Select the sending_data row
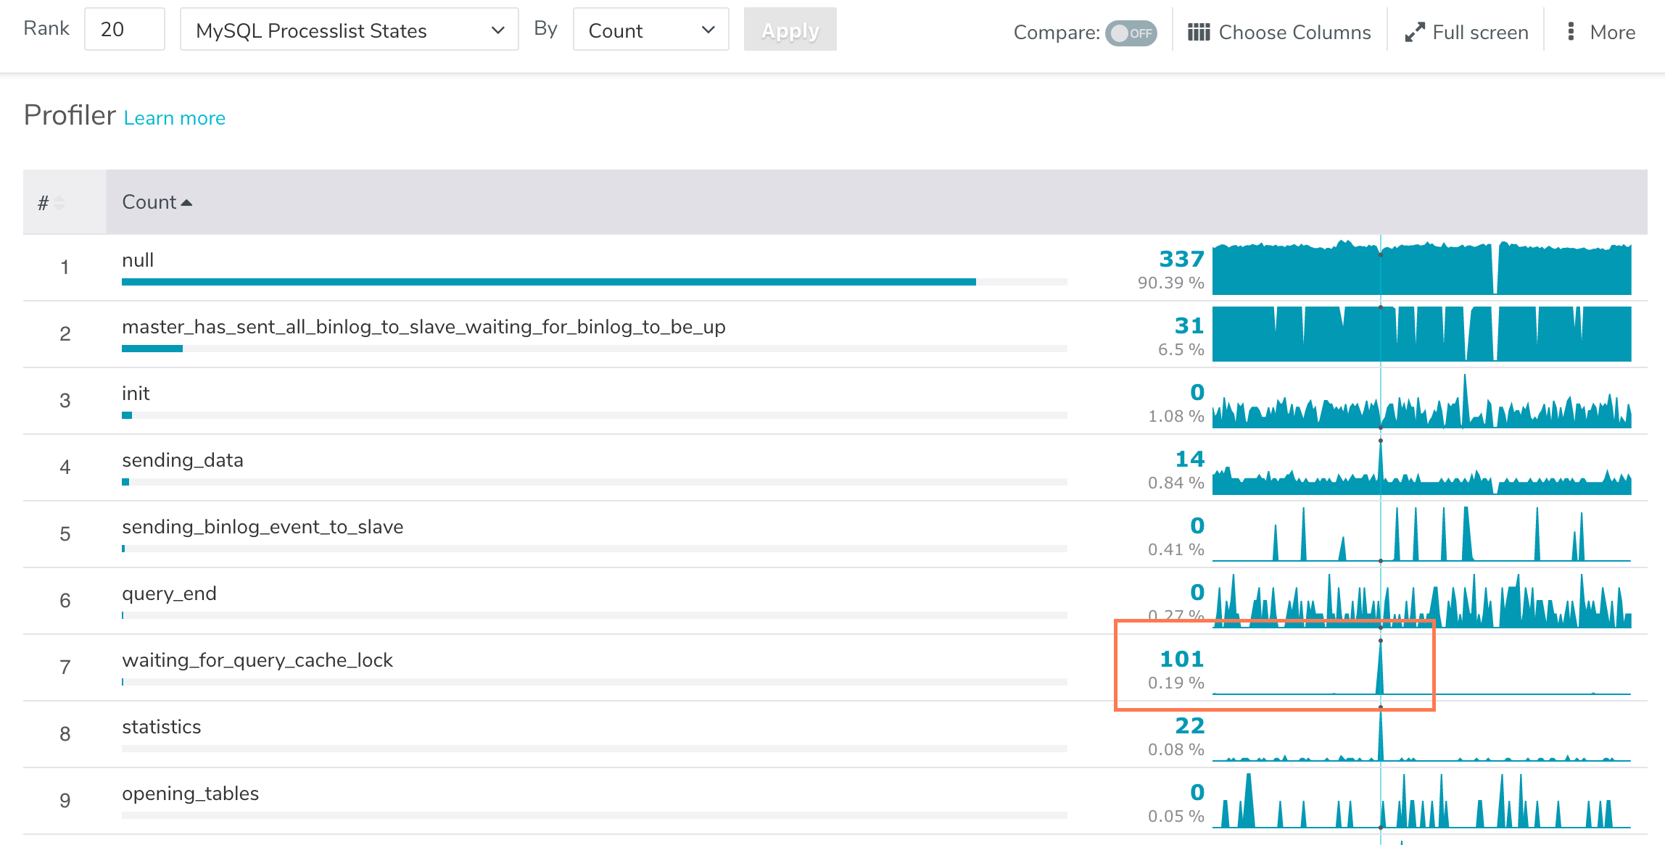The width and height of the screenshot is (1665, 845). point(183,461)
